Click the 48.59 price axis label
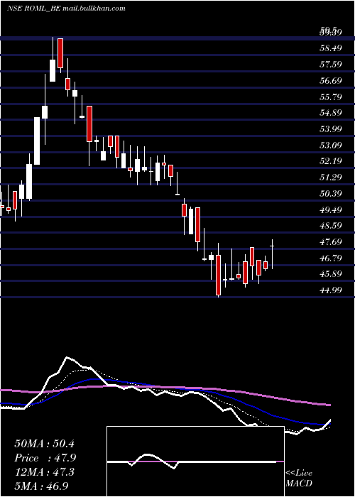Screen dimensions: 355x497 pos(331,226)
